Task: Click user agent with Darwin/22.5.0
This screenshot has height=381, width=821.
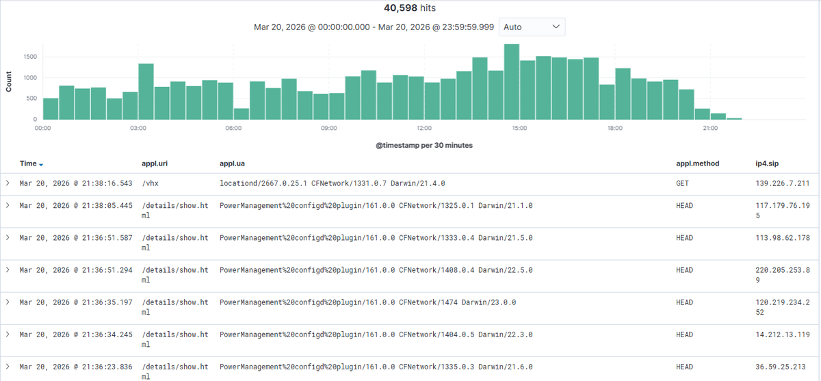Action: [x=376, y=270]
